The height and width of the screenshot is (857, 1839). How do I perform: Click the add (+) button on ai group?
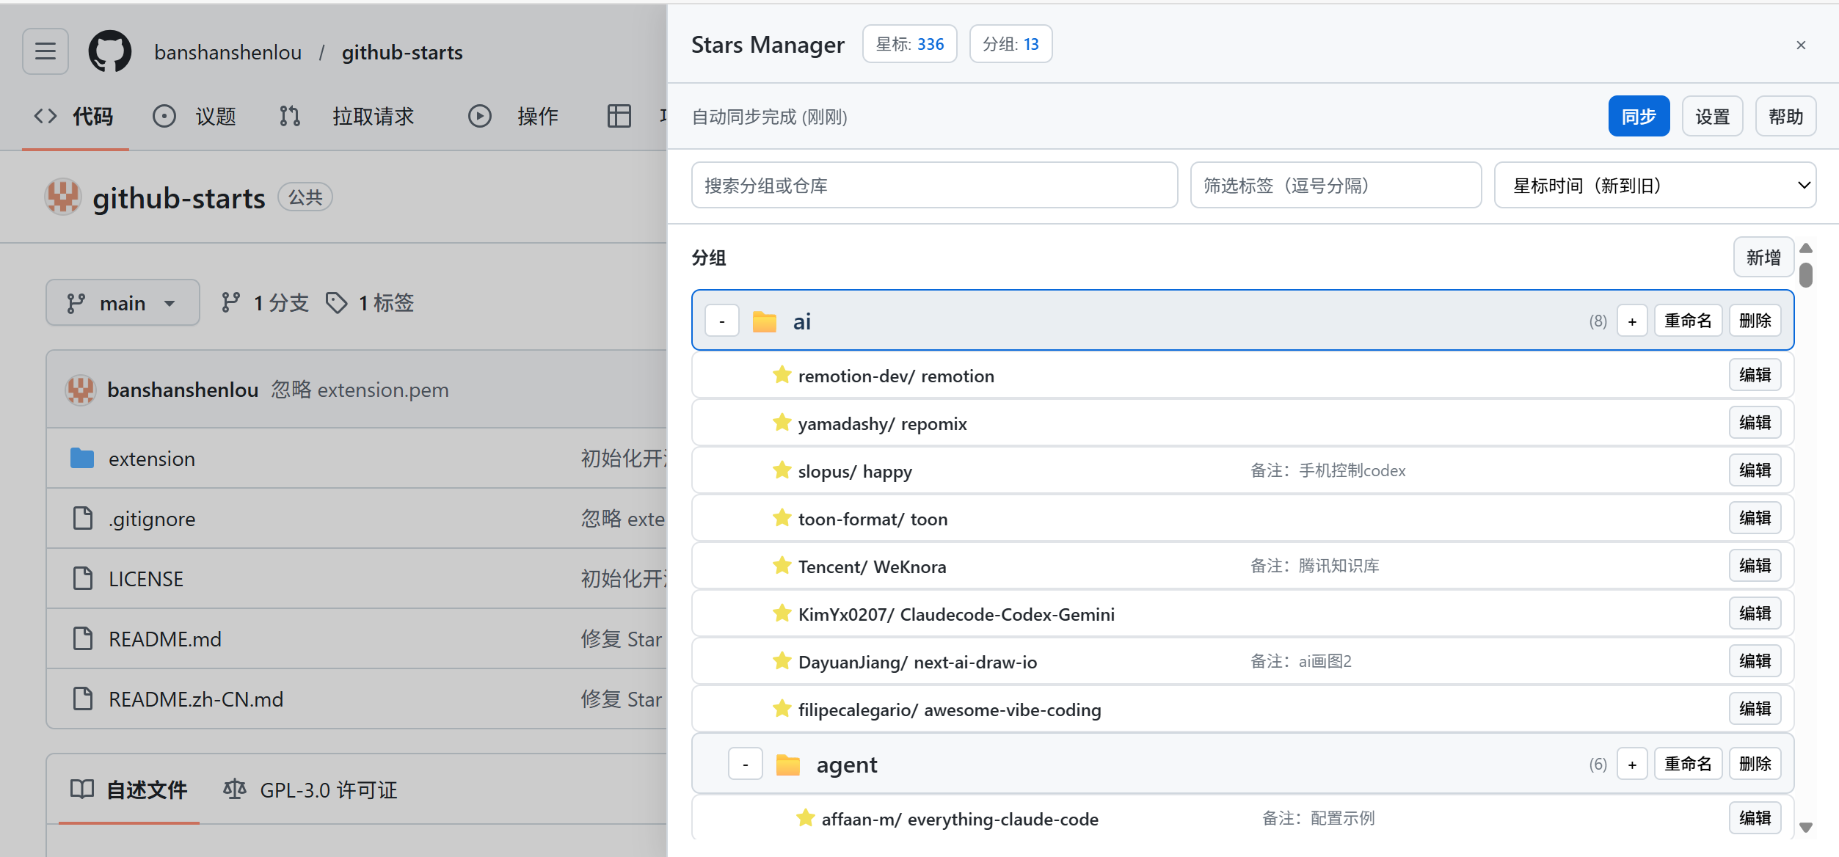[1632, 321]
